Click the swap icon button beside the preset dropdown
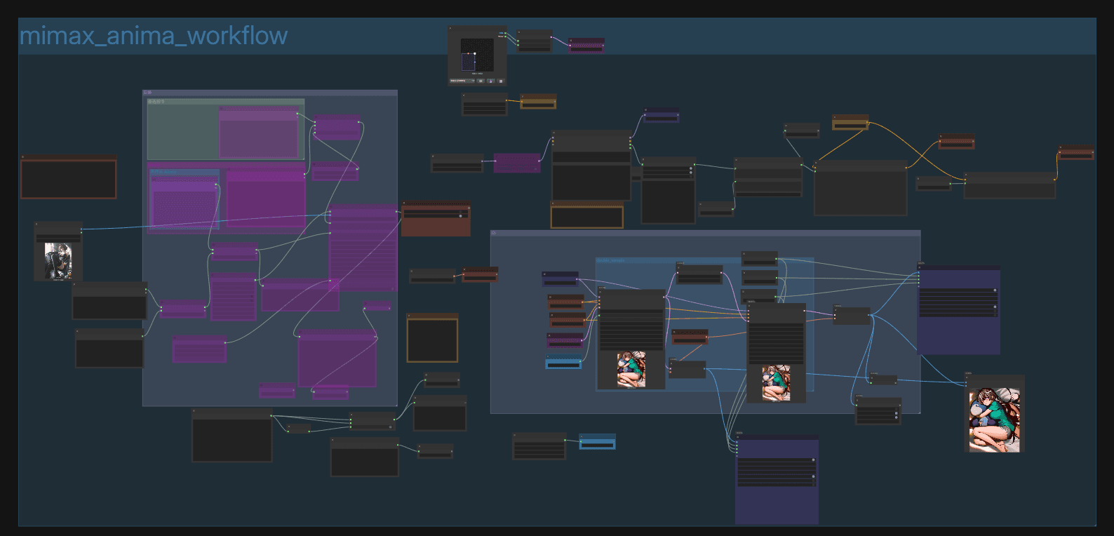Screen dimensions: 1114x536 481,81
